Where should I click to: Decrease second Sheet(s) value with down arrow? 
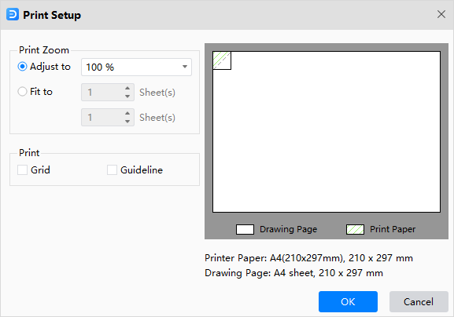[127, 122]
